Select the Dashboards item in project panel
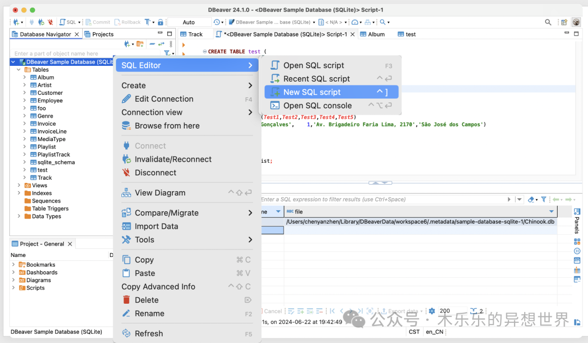 (41, 273)
